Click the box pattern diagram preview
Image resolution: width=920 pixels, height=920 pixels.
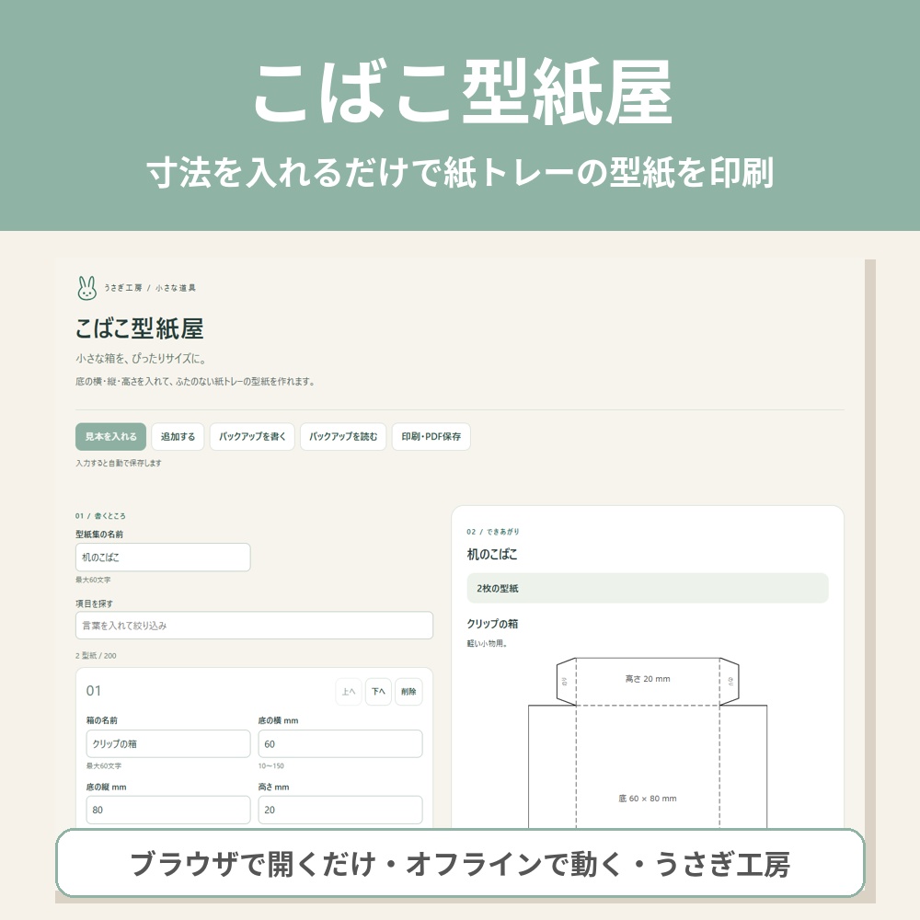point(648,742)
